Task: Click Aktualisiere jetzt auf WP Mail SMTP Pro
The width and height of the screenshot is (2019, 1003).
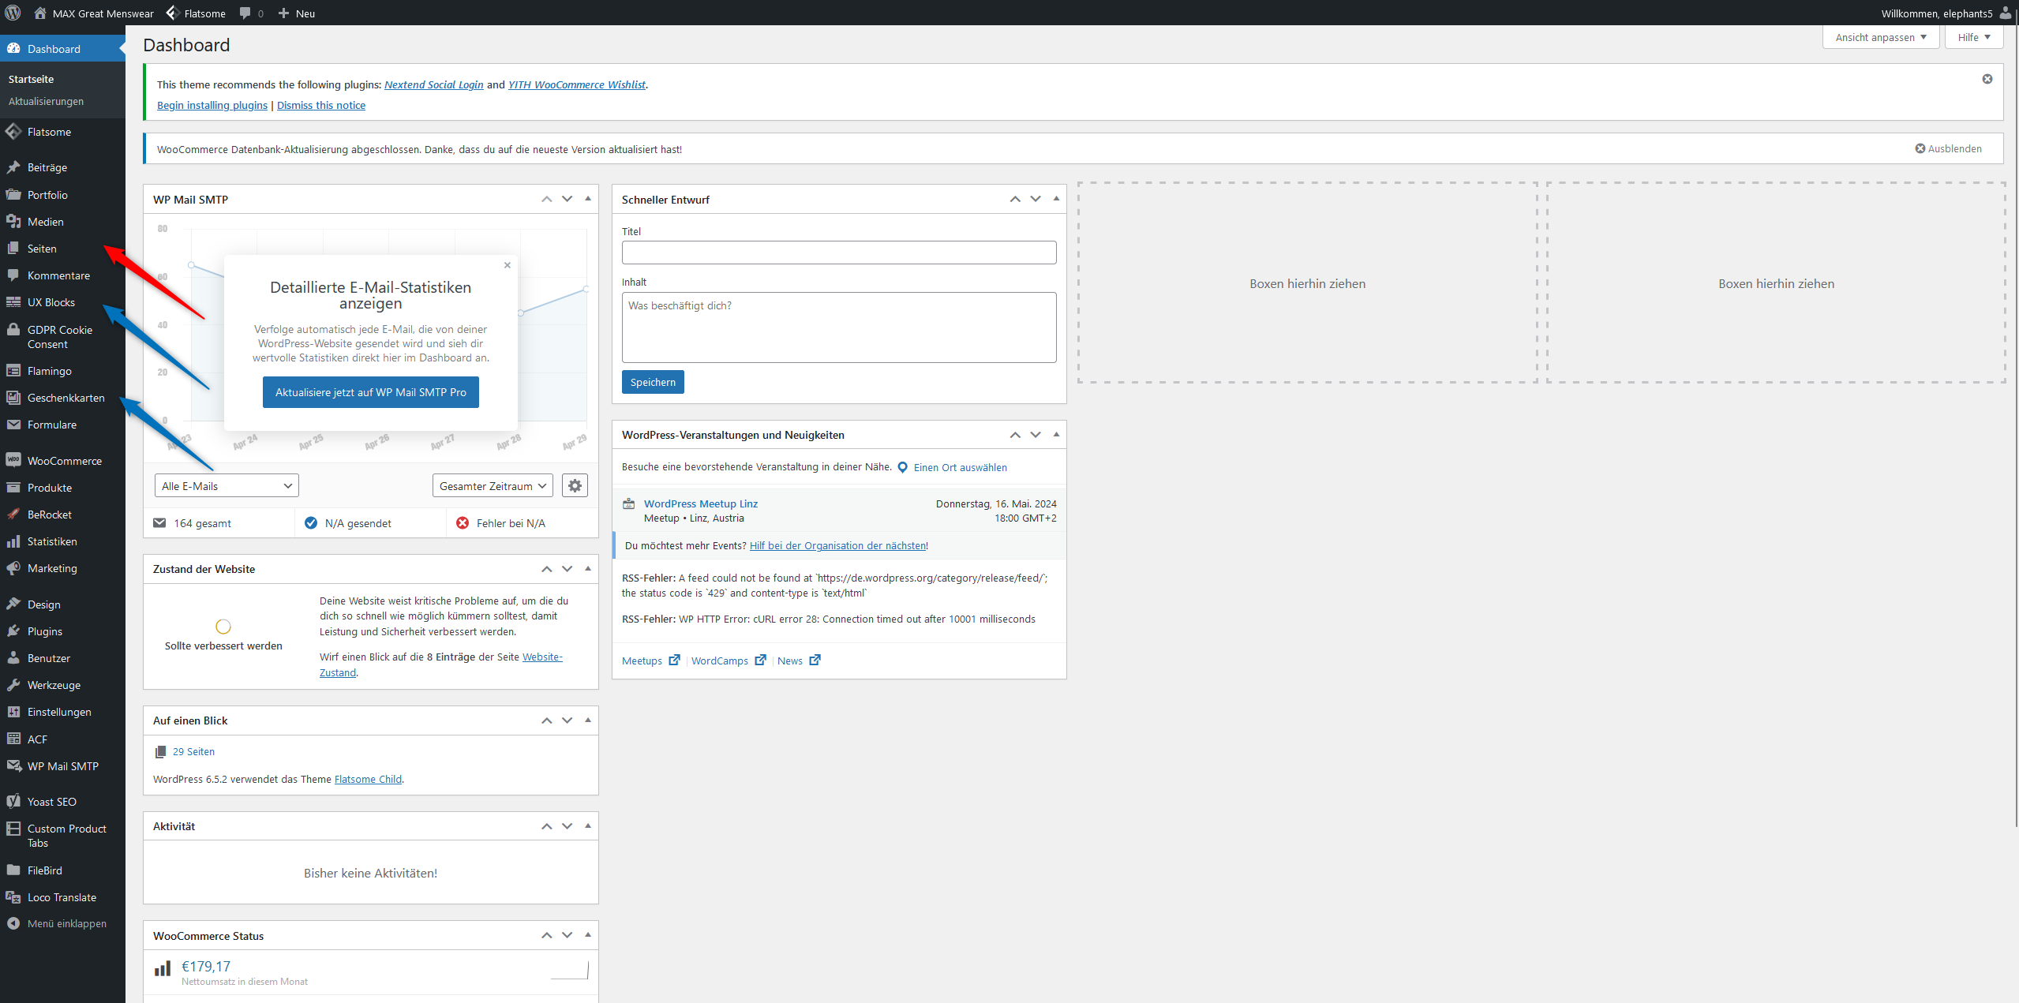Action: click(370, 392)
